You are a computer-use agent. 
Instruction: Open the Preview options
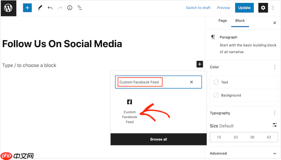(x=224, y=8)
